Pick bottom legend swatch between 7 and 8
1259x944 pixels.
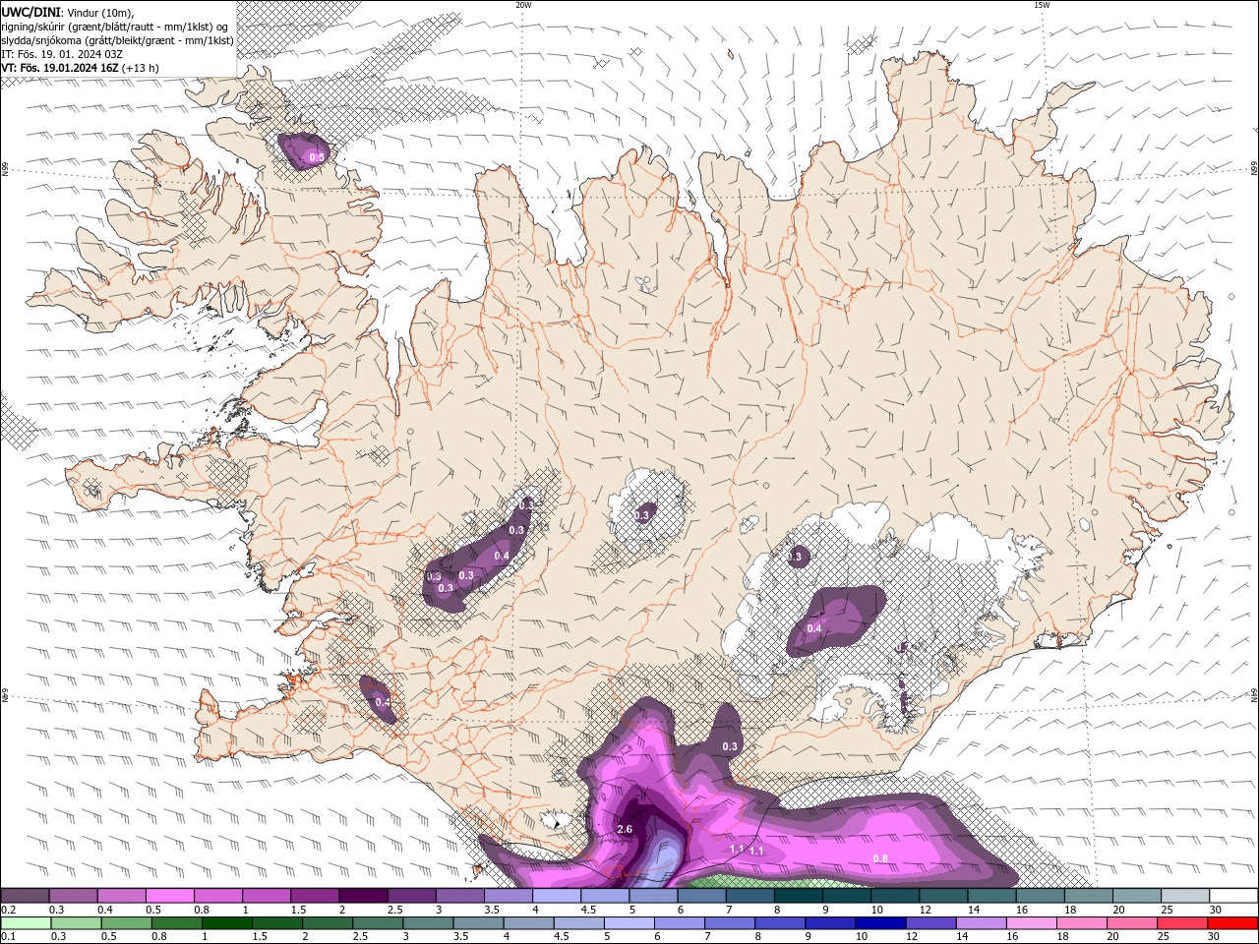[730, 923]
